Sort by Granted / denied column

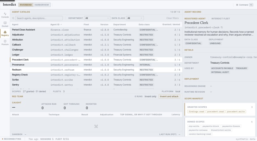point(171,25)
